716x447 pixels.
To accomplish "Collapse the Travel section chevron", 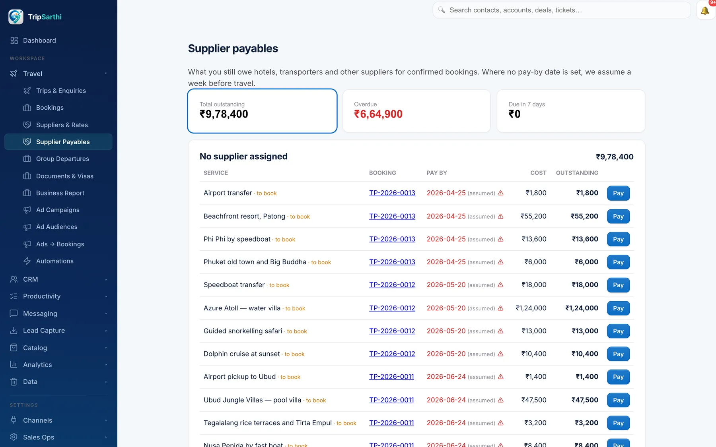I will coord(106,74).
